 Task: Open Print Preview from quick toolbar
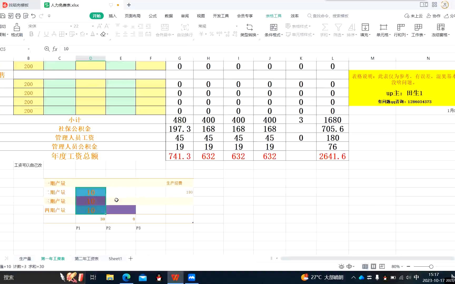(x=26, y=16)
